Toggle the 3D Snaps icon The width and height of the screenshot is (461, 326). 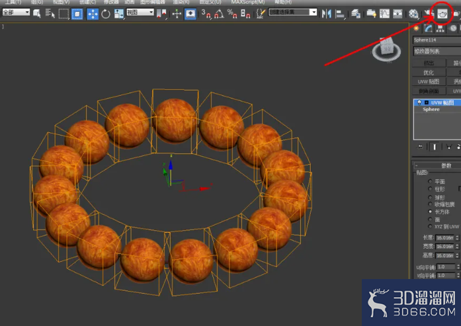click(x=206, y=13)
